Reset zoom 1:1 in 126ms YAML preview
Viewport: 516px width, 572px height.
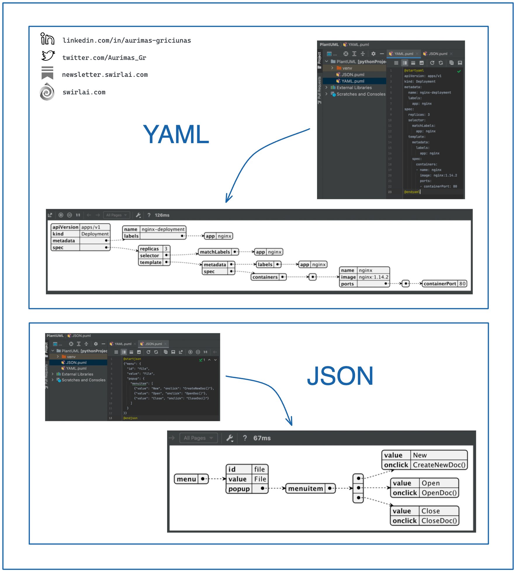(78, 215)
